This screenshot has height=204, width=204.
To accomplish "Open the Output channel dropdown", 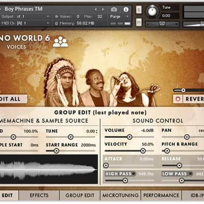I will (48, 16).
